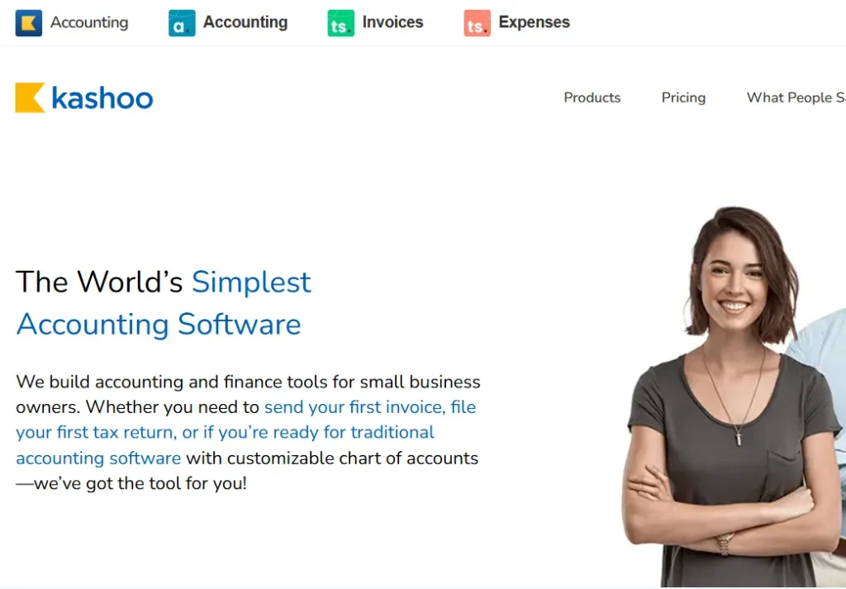
Task: Click the orange Kashoo "K" logo mark
Action: 30,97
